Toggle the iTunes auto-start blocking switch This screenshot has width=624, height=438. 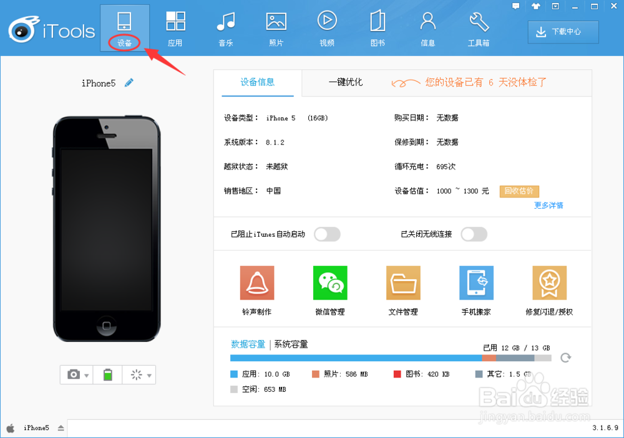[x=326, y=234]
